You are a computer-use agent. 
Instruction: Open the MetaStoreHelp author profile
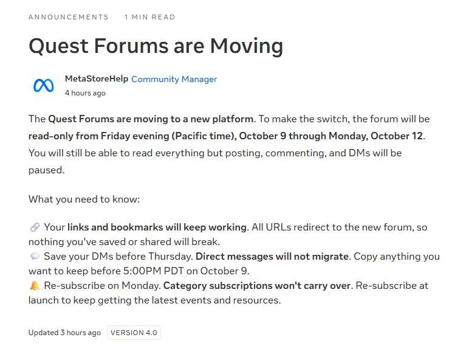click(97, 79)
